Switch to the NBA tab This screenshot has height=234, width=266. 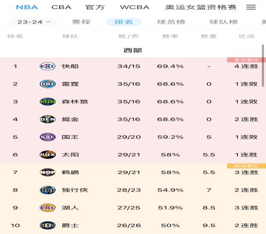pos(27,7)
